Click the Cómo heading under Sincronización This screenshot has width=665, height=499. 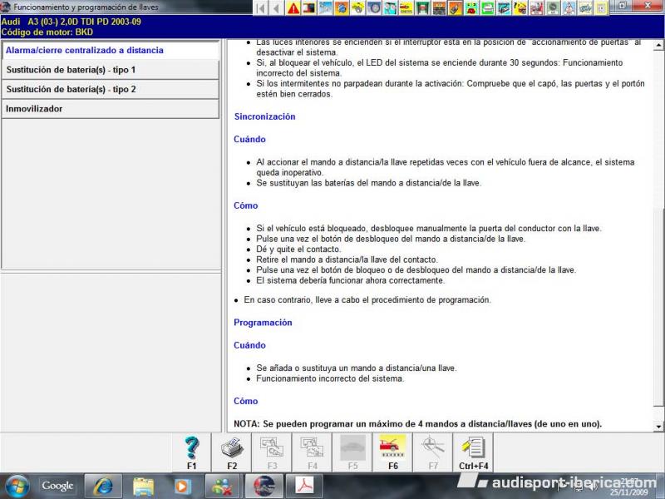click(245, 205)
